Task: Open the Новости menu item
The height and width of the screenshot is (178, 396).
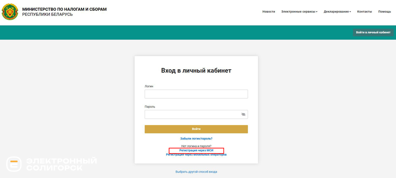Action: click(269, 12)
